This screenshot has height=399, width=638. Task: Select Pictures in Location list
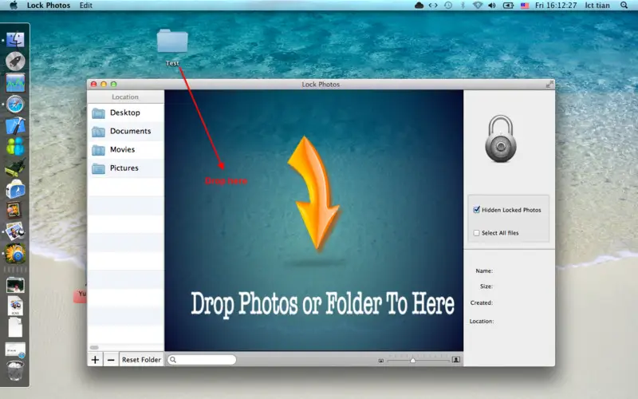click(x=126, y=168)
